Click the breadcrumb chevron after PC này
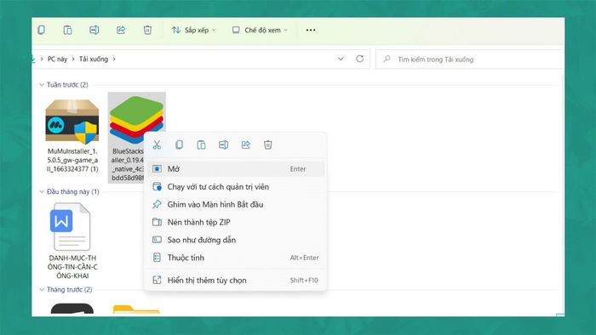Image resolution: width=596 pixels, height=335 pixels. (x=73, y=60)
